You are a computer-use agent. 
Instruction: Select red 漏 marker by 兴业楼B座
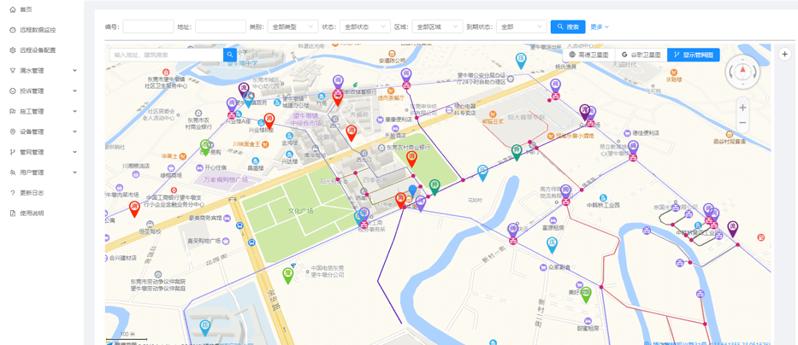tap(269, 121)
